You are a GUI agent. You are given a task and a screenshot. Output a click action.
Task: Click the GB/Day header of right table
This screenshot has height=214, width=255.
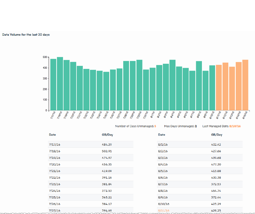[x=217, y=135]
